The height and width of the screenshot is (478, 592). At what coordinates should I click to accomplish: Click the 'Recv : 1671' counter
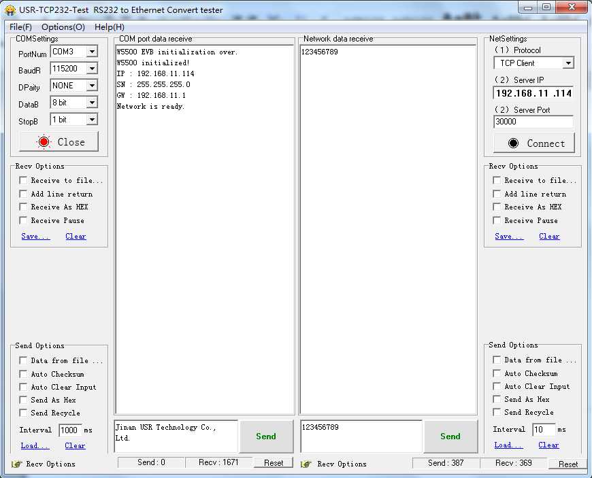(x=218, y=462)
